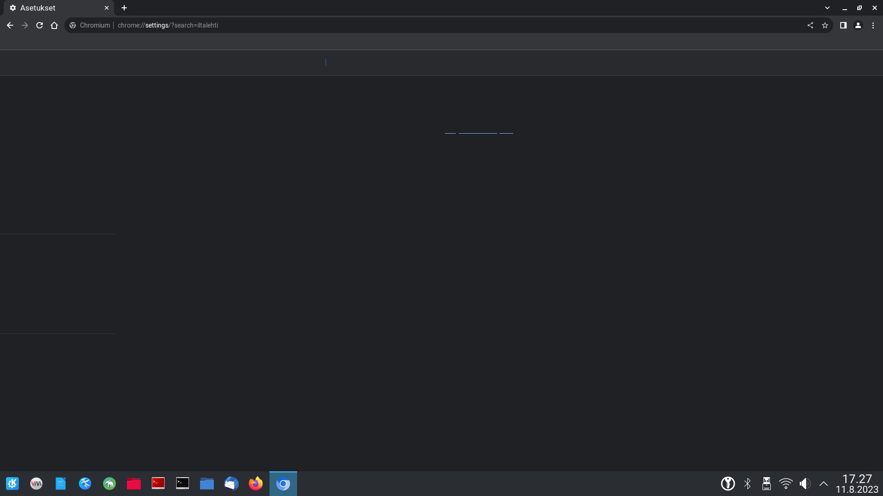Open KDE application launcher

(12, 484)
